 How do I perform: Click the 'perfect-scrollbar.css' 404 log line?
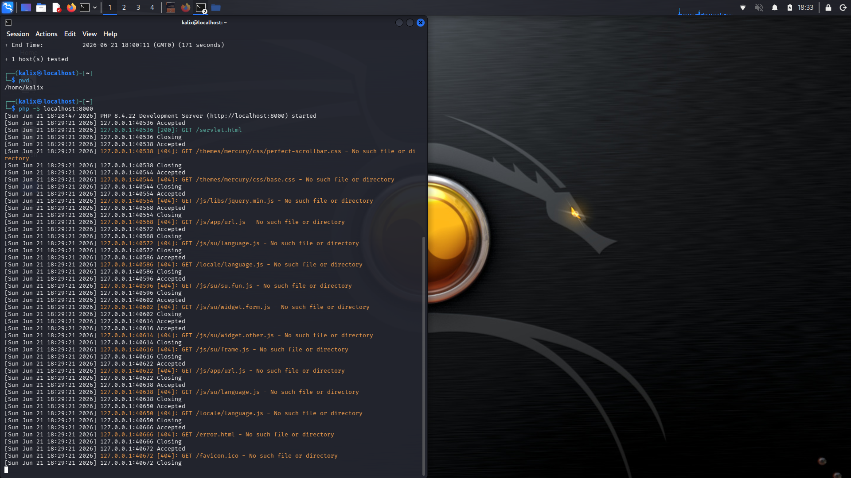210,155
